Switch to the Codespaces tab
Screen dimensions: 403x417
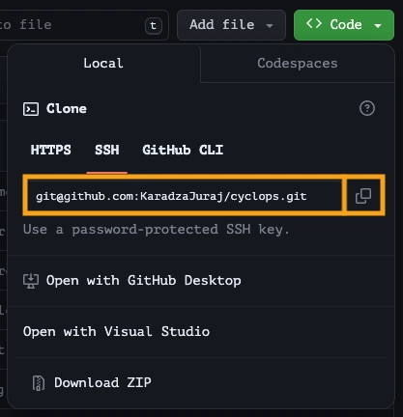click(x=298, y=64)
